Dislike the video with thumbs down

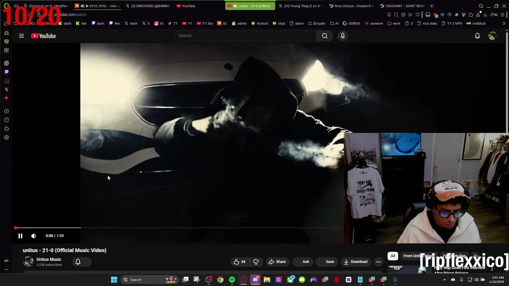256,262
